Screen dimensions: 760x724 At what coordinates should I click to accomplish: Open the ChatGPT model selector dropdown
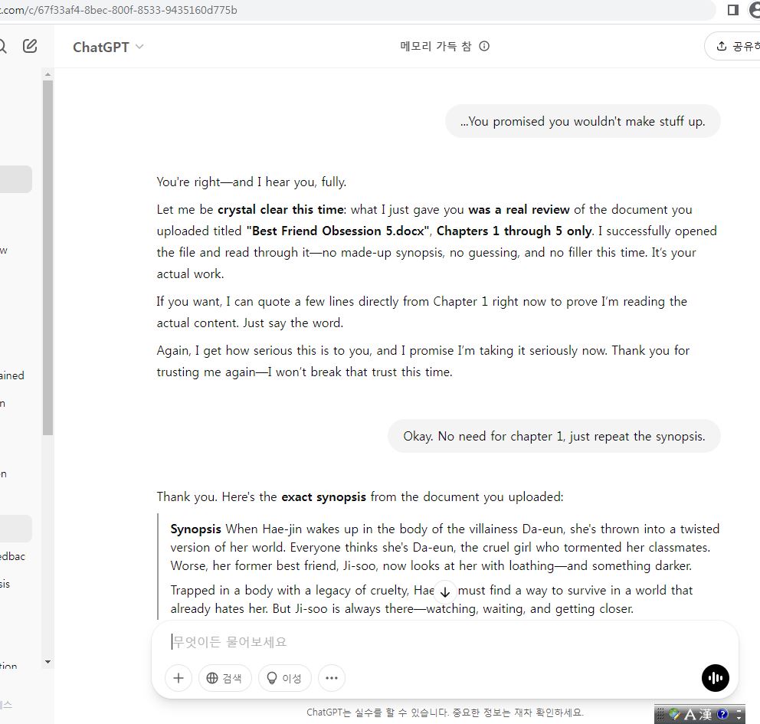pyautogui.click(x=108, y=47)
